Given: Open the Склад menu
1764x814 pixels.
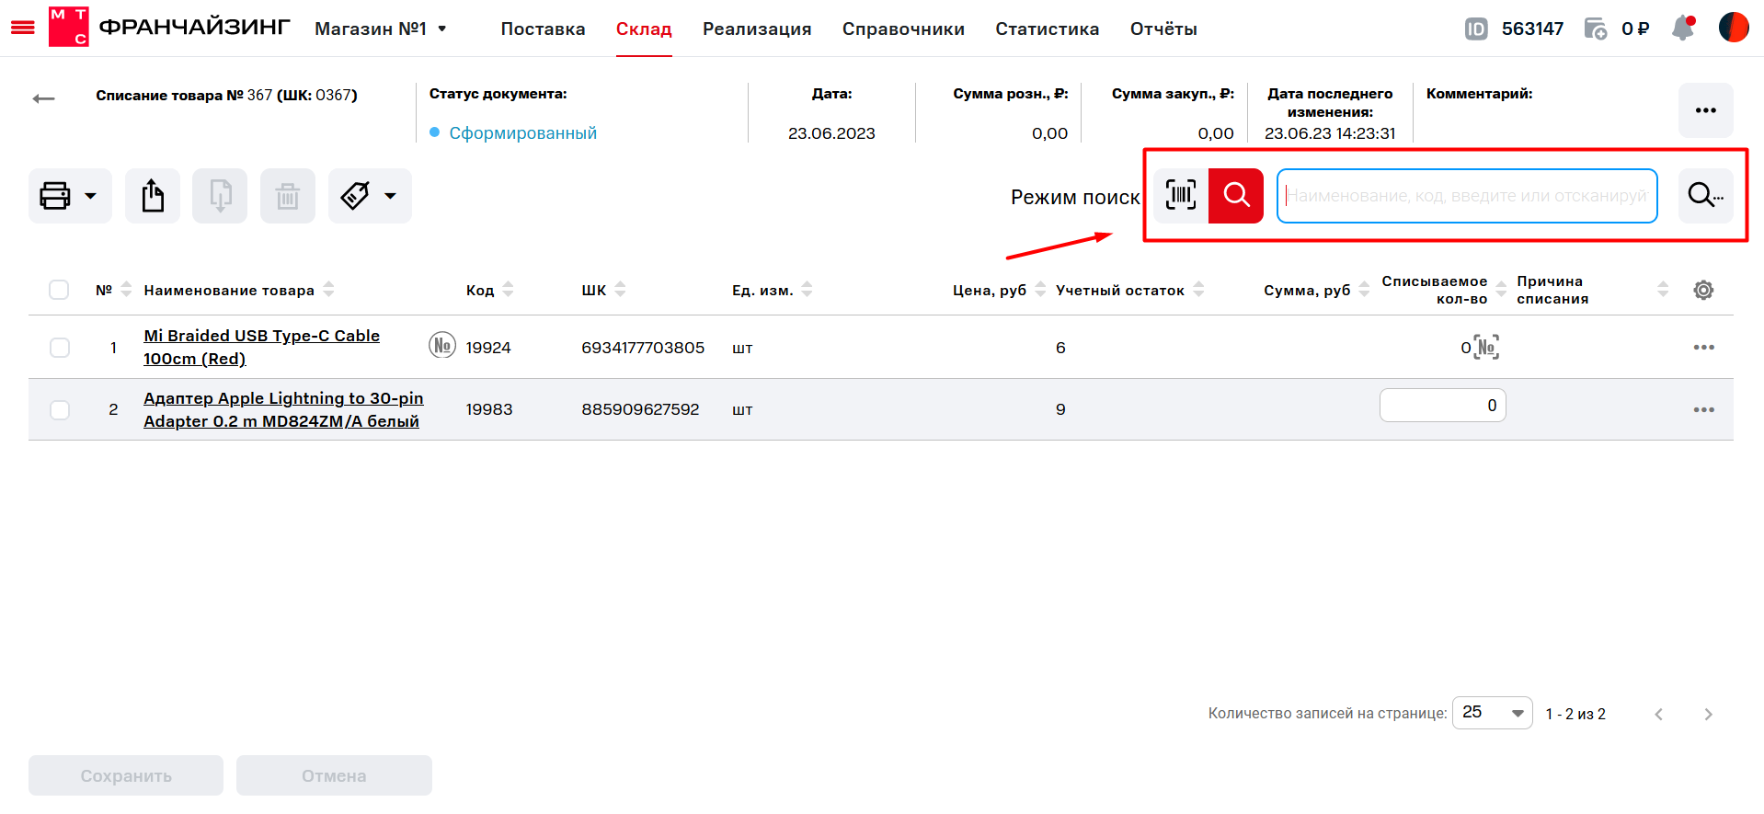Looking at the screenshot, I should 644,29.
